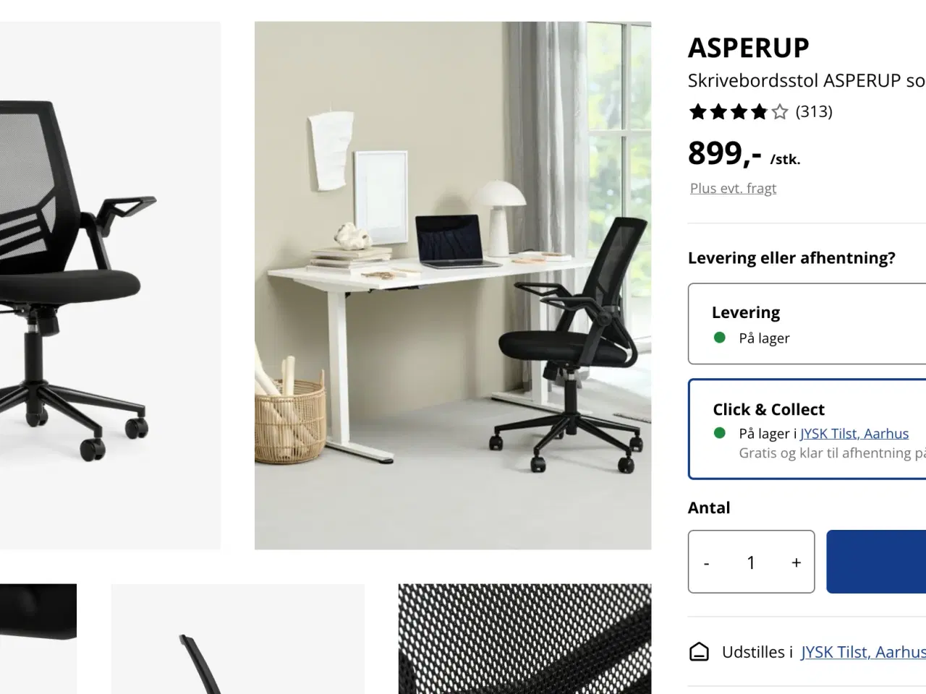Click the ASPERUP product title
Viewport: 926px width, 694px height.
(749, 48)
